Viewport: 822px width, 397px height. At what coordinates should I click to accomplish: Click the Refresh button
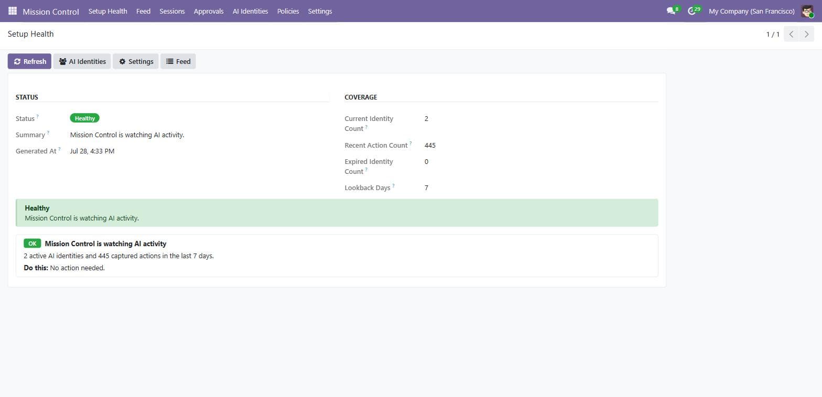point(29,61)
